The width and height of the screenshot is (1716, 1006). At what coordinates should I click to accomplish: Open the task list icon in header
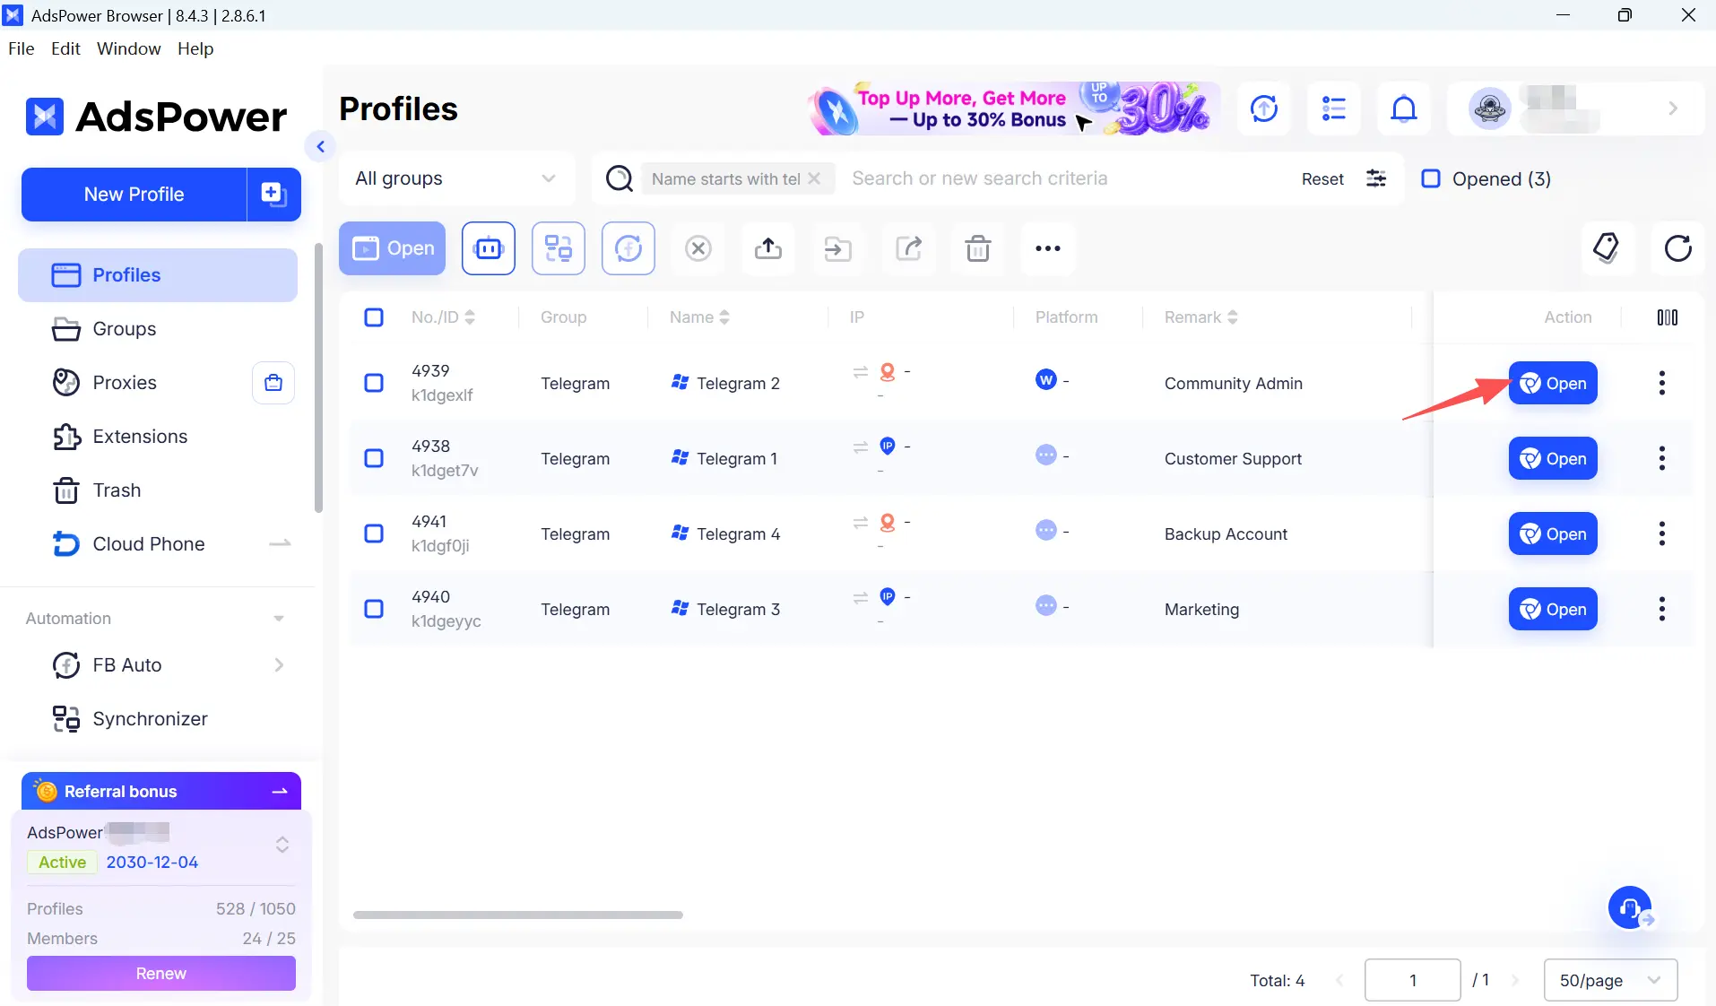1334,108
